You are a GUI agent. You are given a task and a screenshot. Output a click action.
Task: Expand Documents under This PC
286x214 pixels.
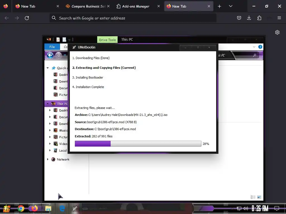pyautogui.click(x=50, y=117)
